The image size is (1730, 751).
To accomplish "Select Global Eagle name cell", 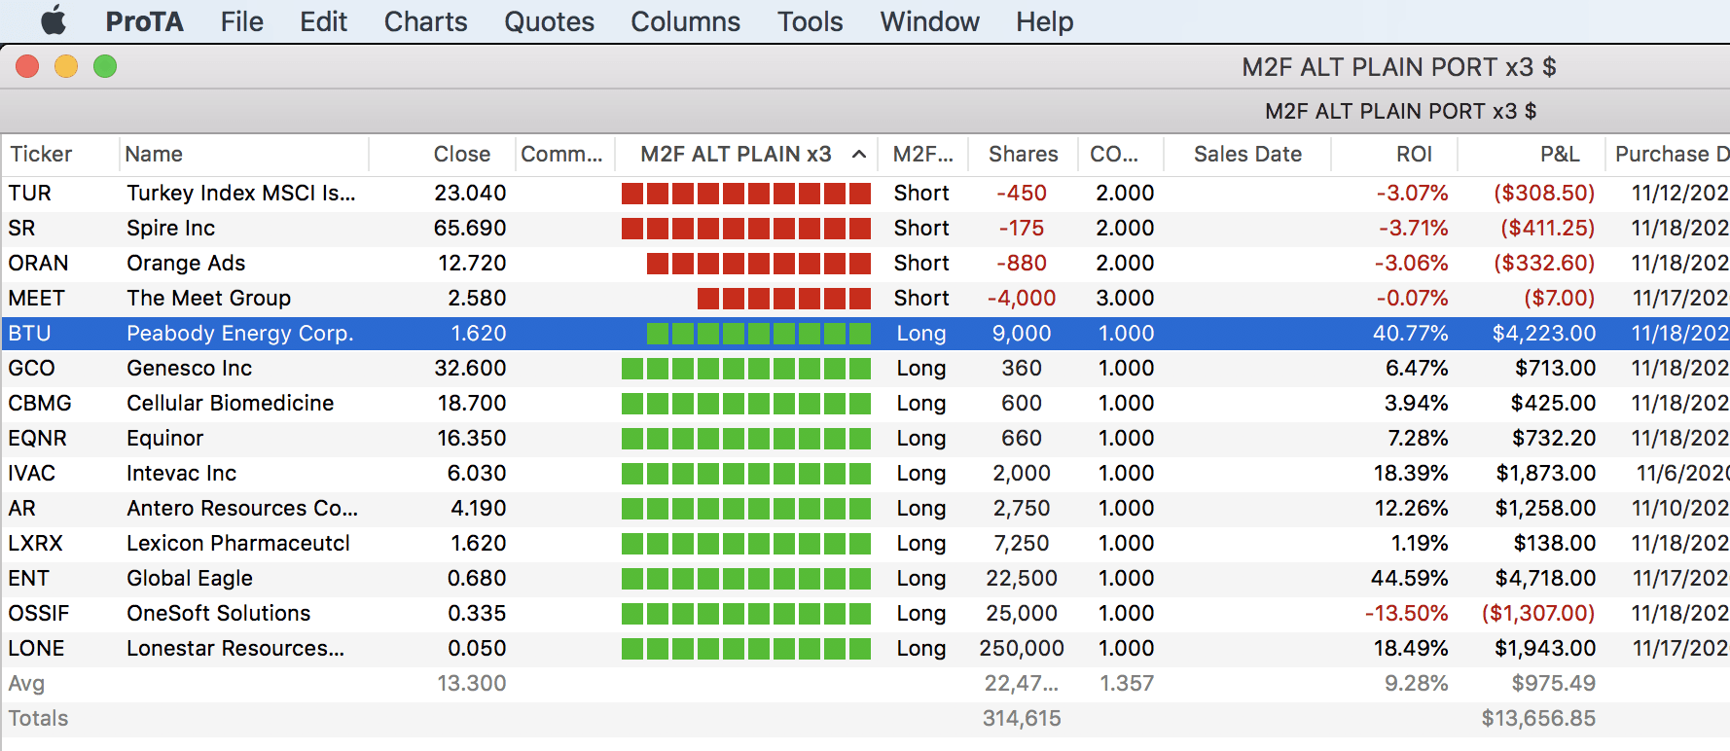I will click(x=189, y=578).
